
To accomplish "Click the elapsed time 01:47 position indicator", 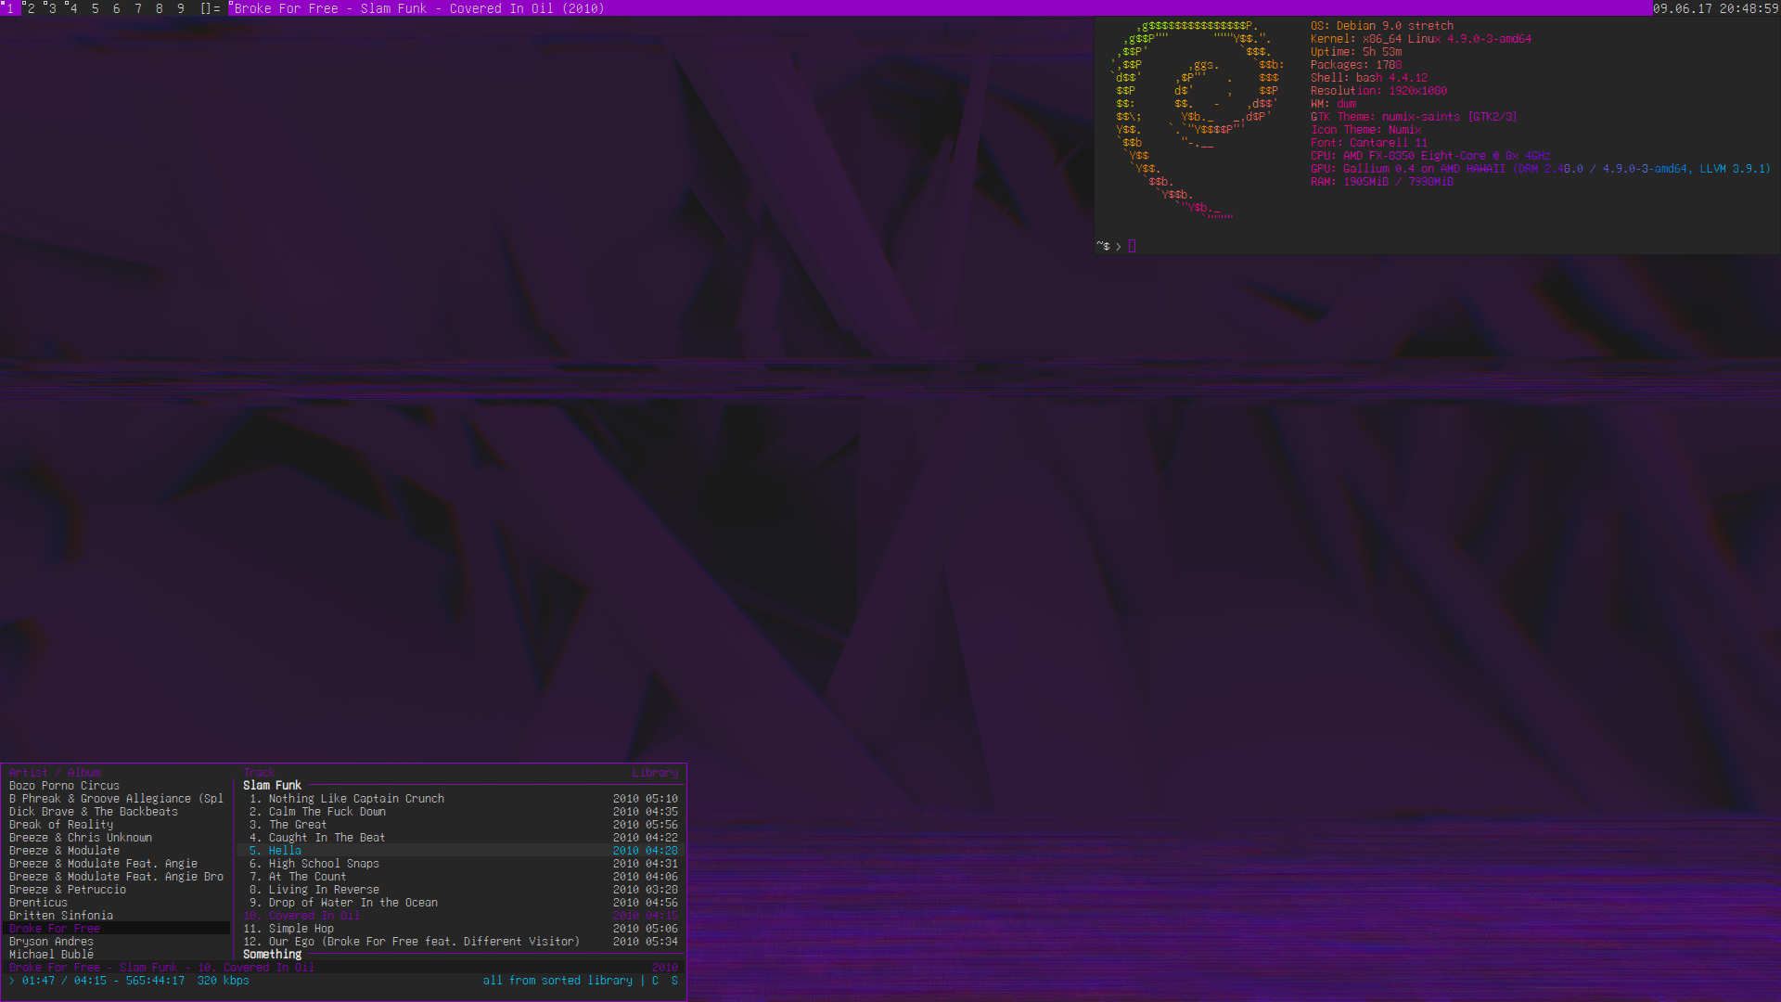I will (x=38, y=981).
